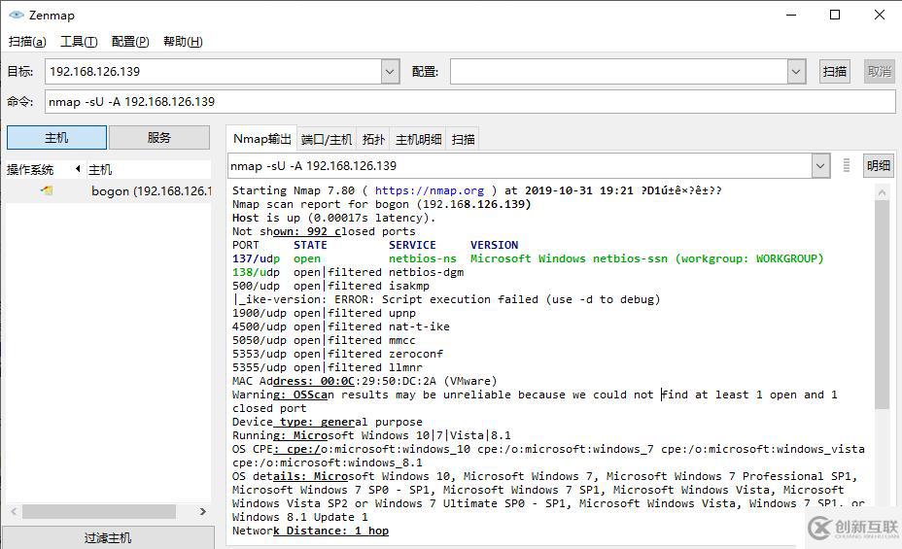Screen dimensions: 902x549
Task: Click the 命令 command input field
Action: [x=470, y=102]
